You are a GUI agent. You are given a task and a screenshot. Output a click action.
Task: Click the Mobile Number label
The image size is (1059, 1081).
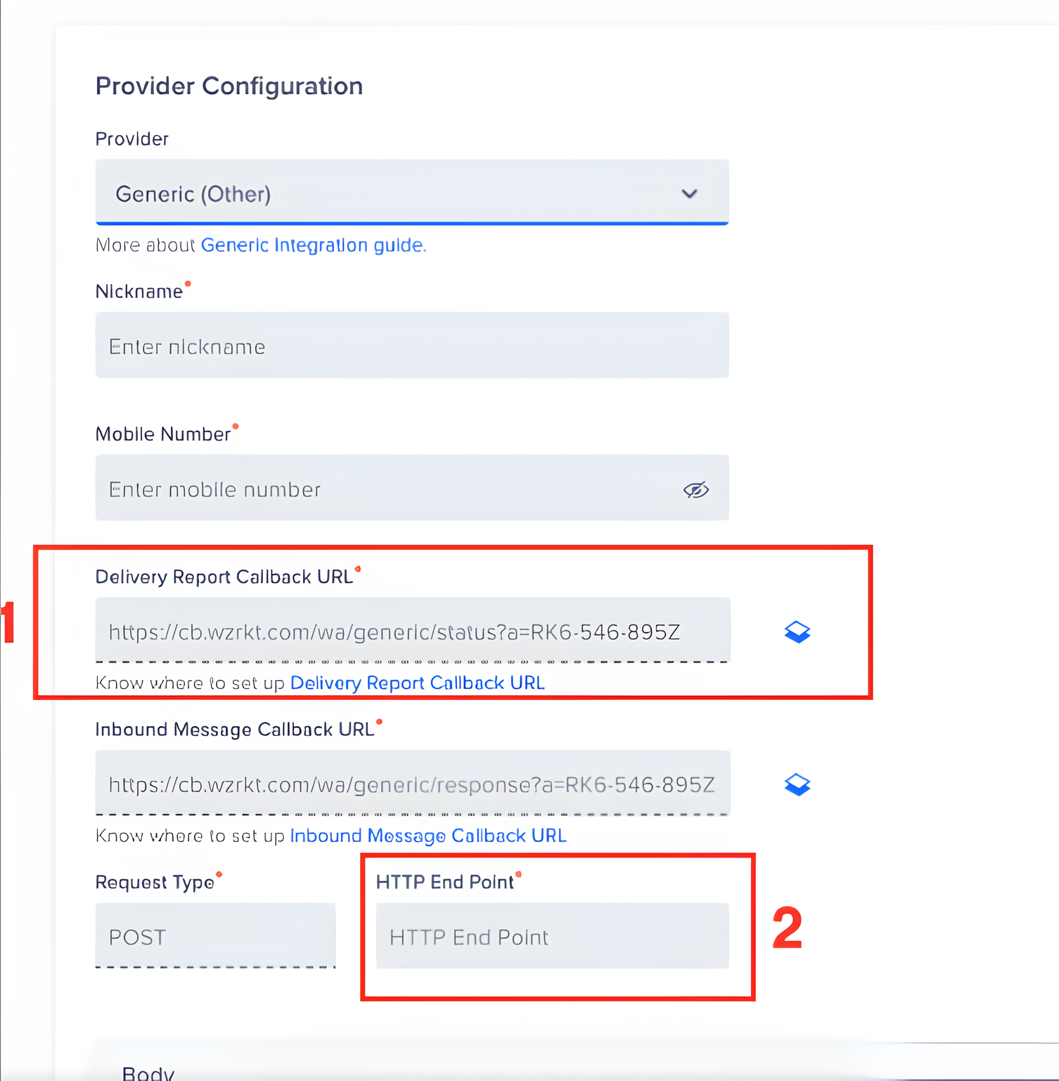click(163, 434)
